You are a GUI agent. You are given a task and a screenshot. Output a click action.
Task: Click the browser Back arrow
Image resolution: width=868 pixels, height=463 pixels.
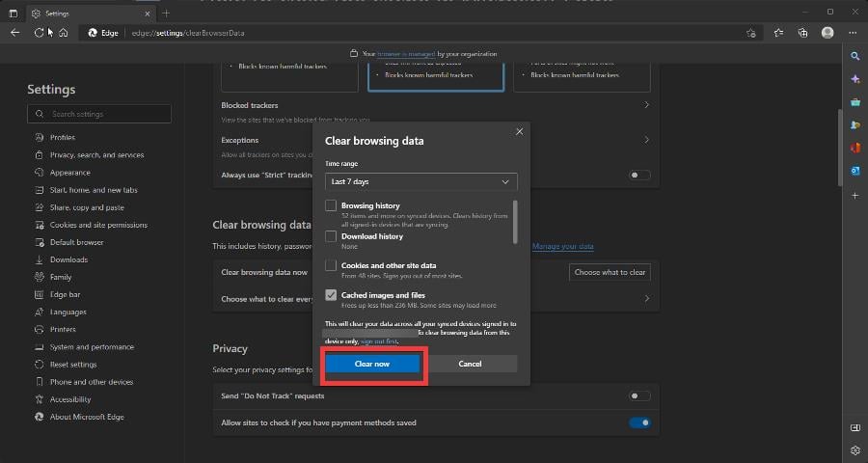(x=14, y=33)
